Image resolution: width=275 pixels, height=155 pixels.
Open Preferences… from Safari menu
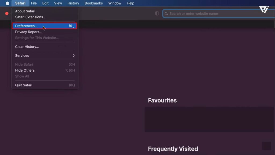(45, 26)
